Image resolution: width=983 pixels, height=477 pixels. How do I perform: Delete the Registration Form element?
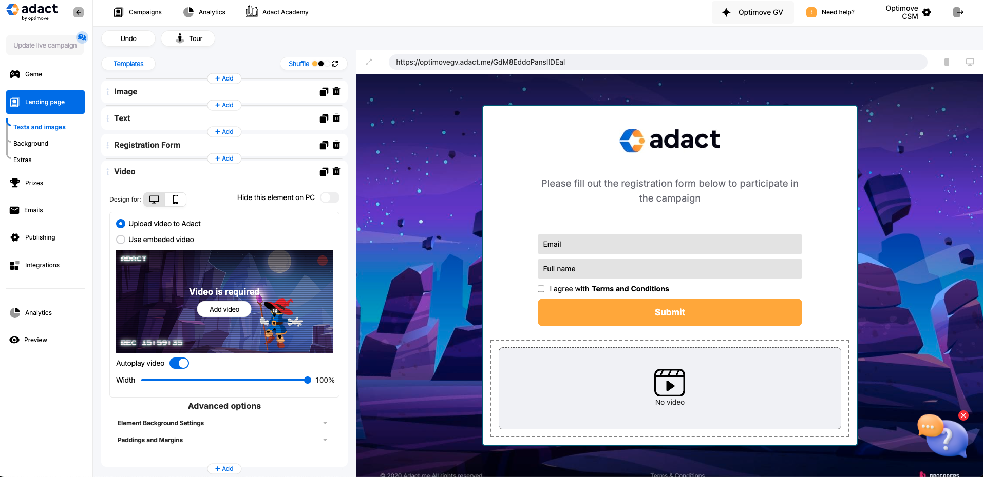pos(336,145)
